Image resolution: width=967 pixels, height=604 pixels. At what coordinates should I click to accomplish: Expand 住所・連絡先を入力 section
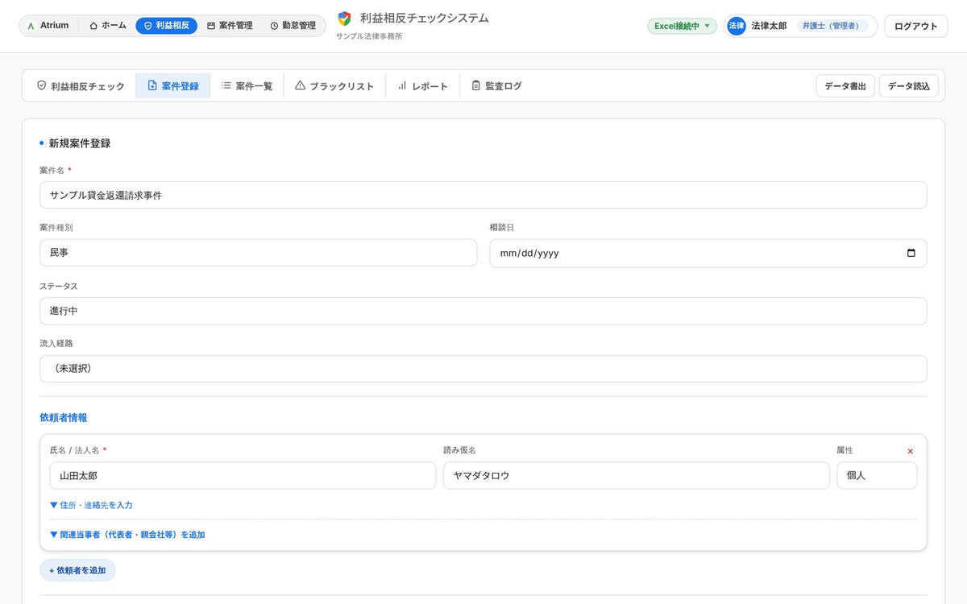(x=91, y=505)
